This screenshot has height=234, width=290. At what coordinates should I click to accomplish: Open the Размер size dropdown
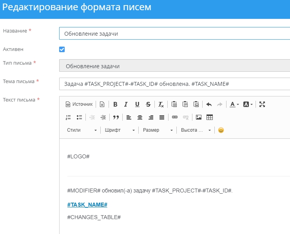point(157,130)
